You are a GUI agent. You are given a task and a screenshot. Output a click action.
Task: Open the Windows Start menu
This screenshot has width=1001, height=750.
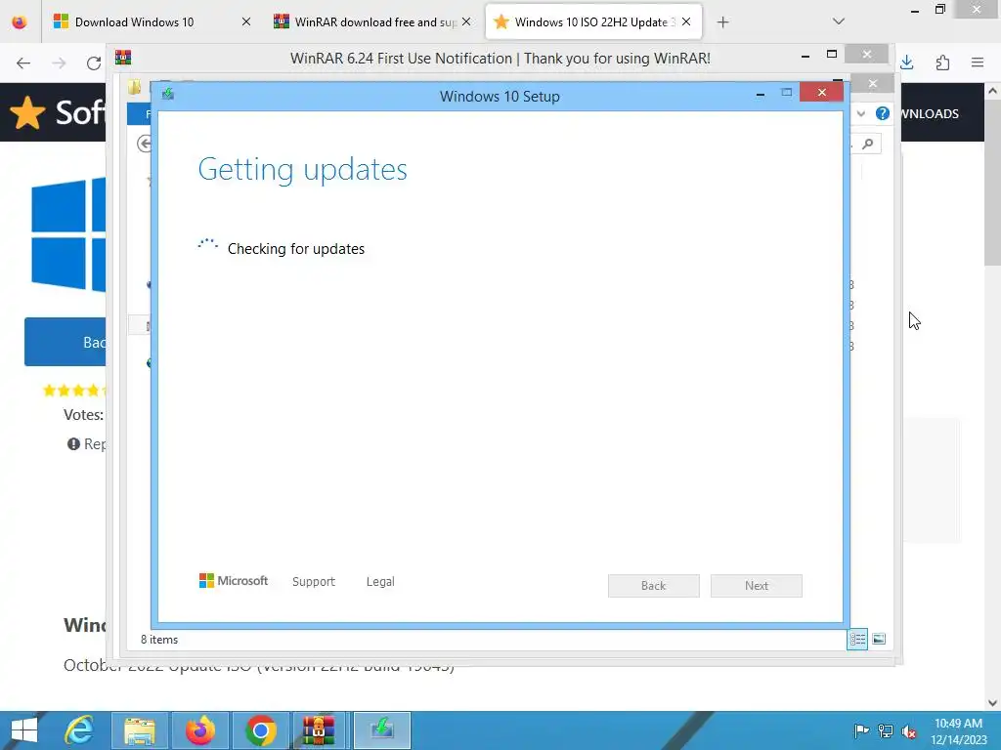pyautogui.click(x=24, y=730)
